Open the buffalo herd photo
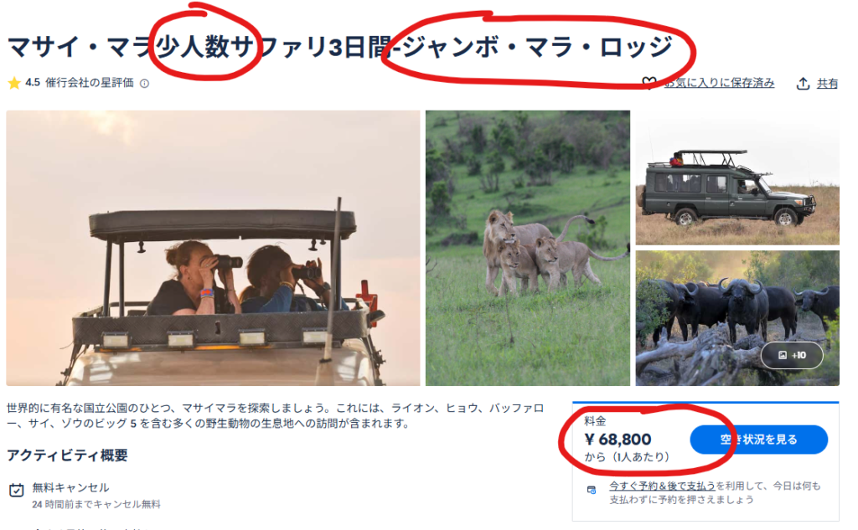This screenshot has width=858, height=530. coord(737,318)
